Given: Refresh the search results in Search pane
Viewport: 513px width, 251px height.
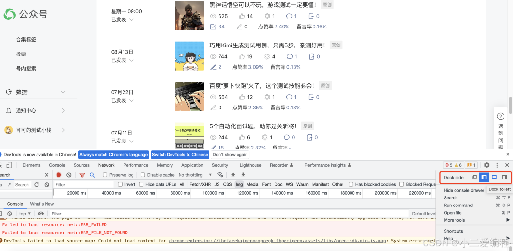Looking at the screenshot, I should (x=37, y=184).
